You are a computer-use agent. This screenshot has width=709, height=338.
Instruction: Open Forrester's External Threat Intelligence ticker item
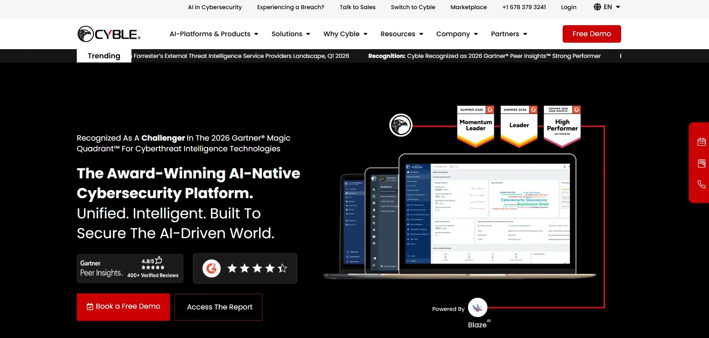(241, 56)
